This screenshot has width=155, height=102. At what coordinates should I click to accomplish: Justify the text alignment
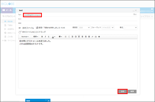(89, 37)
